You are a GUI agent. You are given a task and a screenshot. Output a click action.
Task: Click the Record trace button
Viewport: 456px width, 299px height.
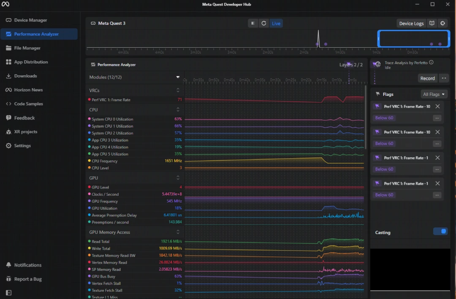[x=427, y=78]
